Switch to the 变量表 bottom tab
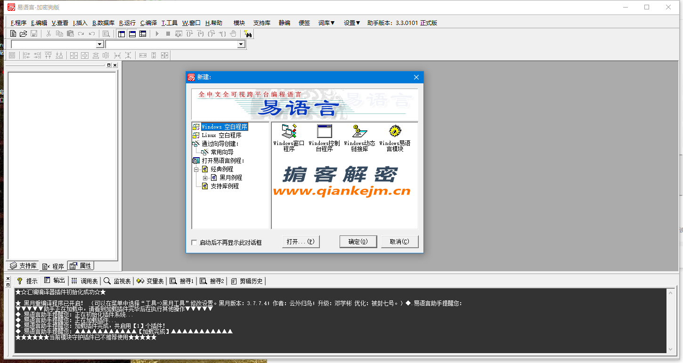This screenshot has width=683, height=363. pyautogui.click(x=150, y=281)
